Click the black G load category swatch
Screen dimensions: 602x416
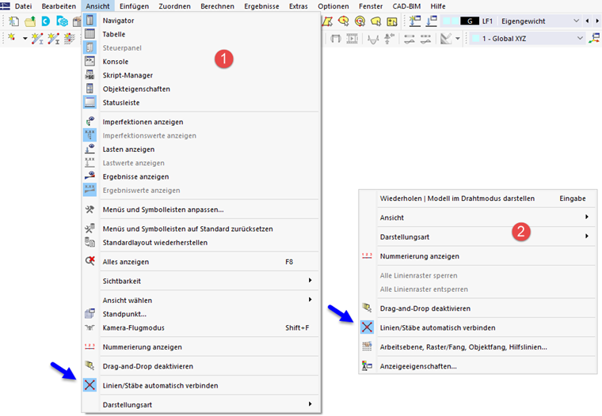(470, 21)
